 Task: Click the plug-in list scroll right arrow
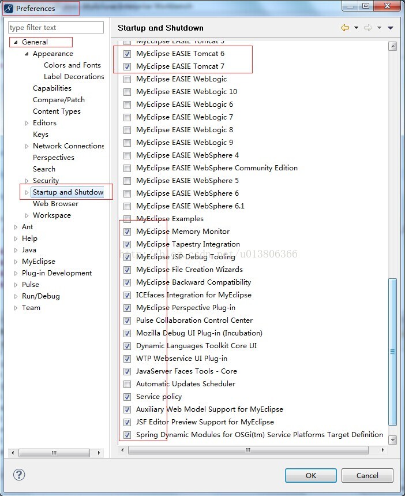(x=382, y=450)
